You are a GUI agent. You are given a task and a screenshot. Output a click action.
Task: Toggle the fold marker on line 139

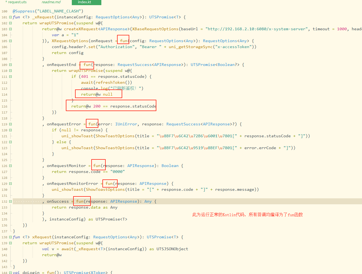pos(10,243)
